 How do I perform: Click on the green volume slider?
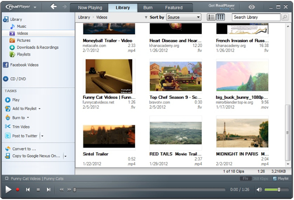coord(276,190)
